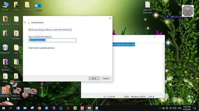The width and height of the screenshot is (199, 111).
Task: Click highlighted SlideToShutDown.exe text in Notepad
Action: pyautogui.click(x=124, y=44)
